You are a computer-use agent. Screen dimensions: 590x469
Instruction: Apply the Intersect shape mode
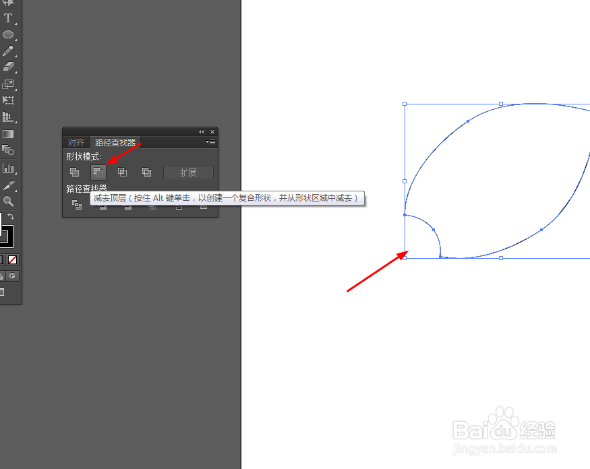point(122,173)
